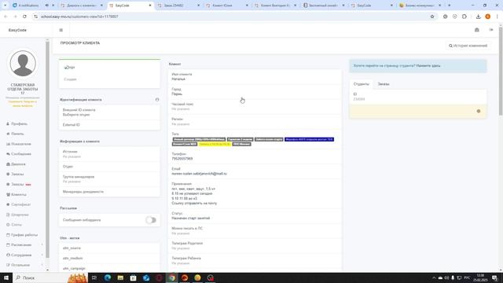The image size is (503, 283).
Task: Click the Профиль user icon in sidebar
Action: point(8,124)
